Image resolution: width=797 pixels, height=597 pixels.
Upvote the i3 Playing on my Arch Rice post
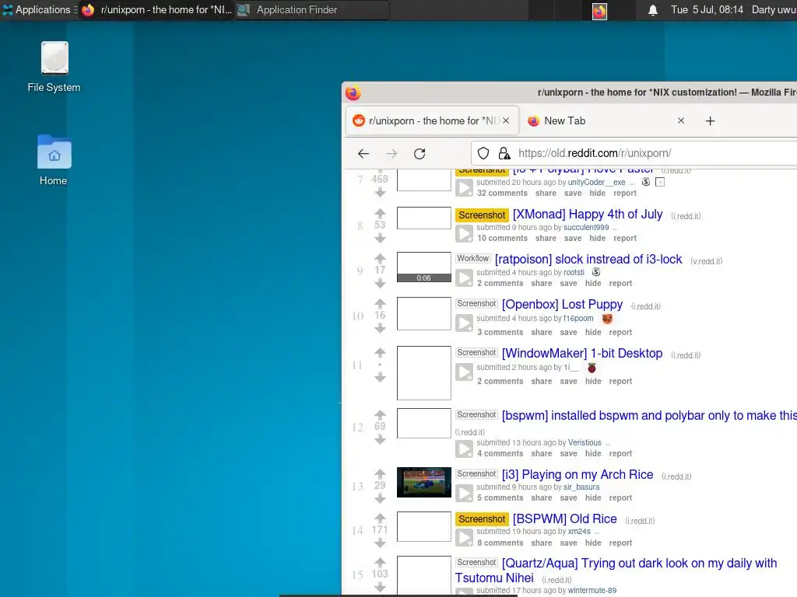click(380, 473)
